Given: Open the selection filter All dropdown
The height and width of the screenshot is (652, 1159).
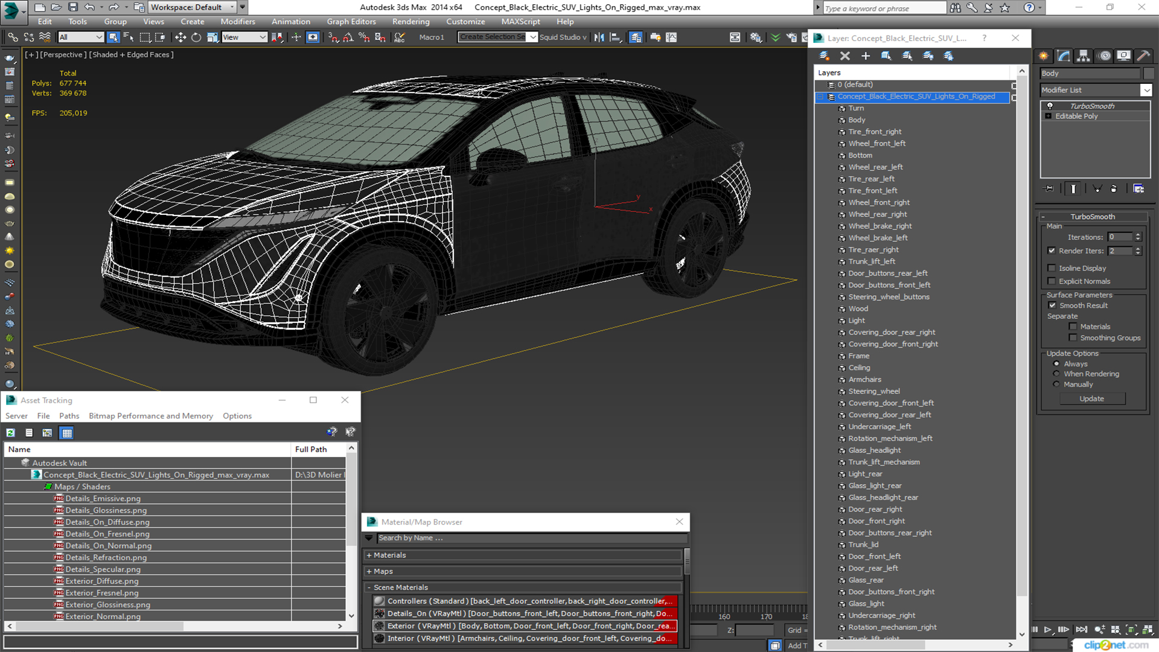Looking at the screenshot, I should click(81, 37).
